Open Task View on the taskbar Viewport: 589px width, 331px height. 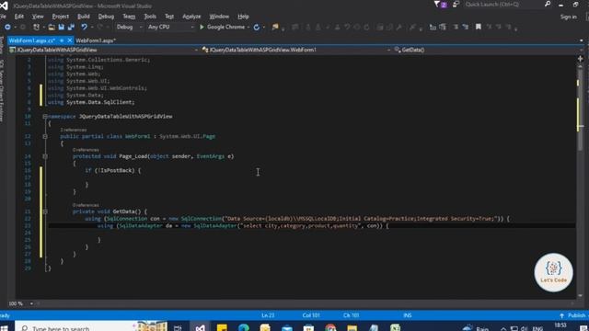tap(178, 328)
